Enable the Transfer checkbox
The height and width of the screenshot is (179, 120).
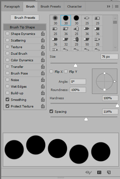tap(8, 67)
